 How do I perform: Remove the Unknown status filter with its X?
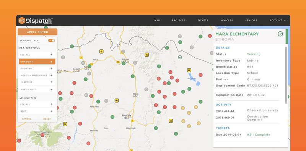[51, 62]
